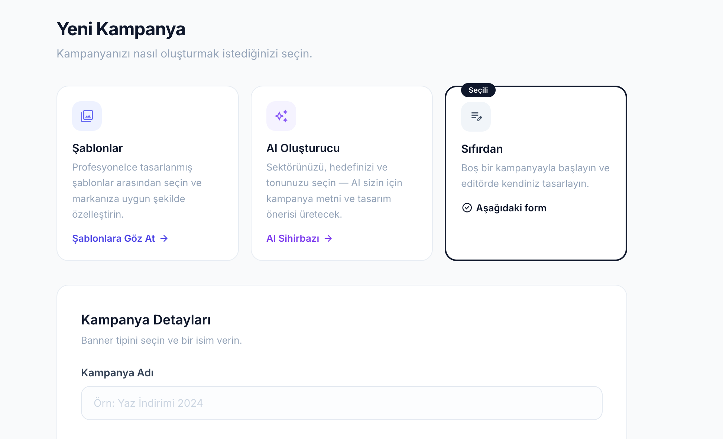This screenshot has height=439, width=723.
Task: Click the checkmark icon next to Aşağıdaki form
Action: (x=467, y=208)
